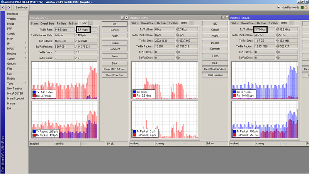Click the yellow padlock icon

coord(306,7)
